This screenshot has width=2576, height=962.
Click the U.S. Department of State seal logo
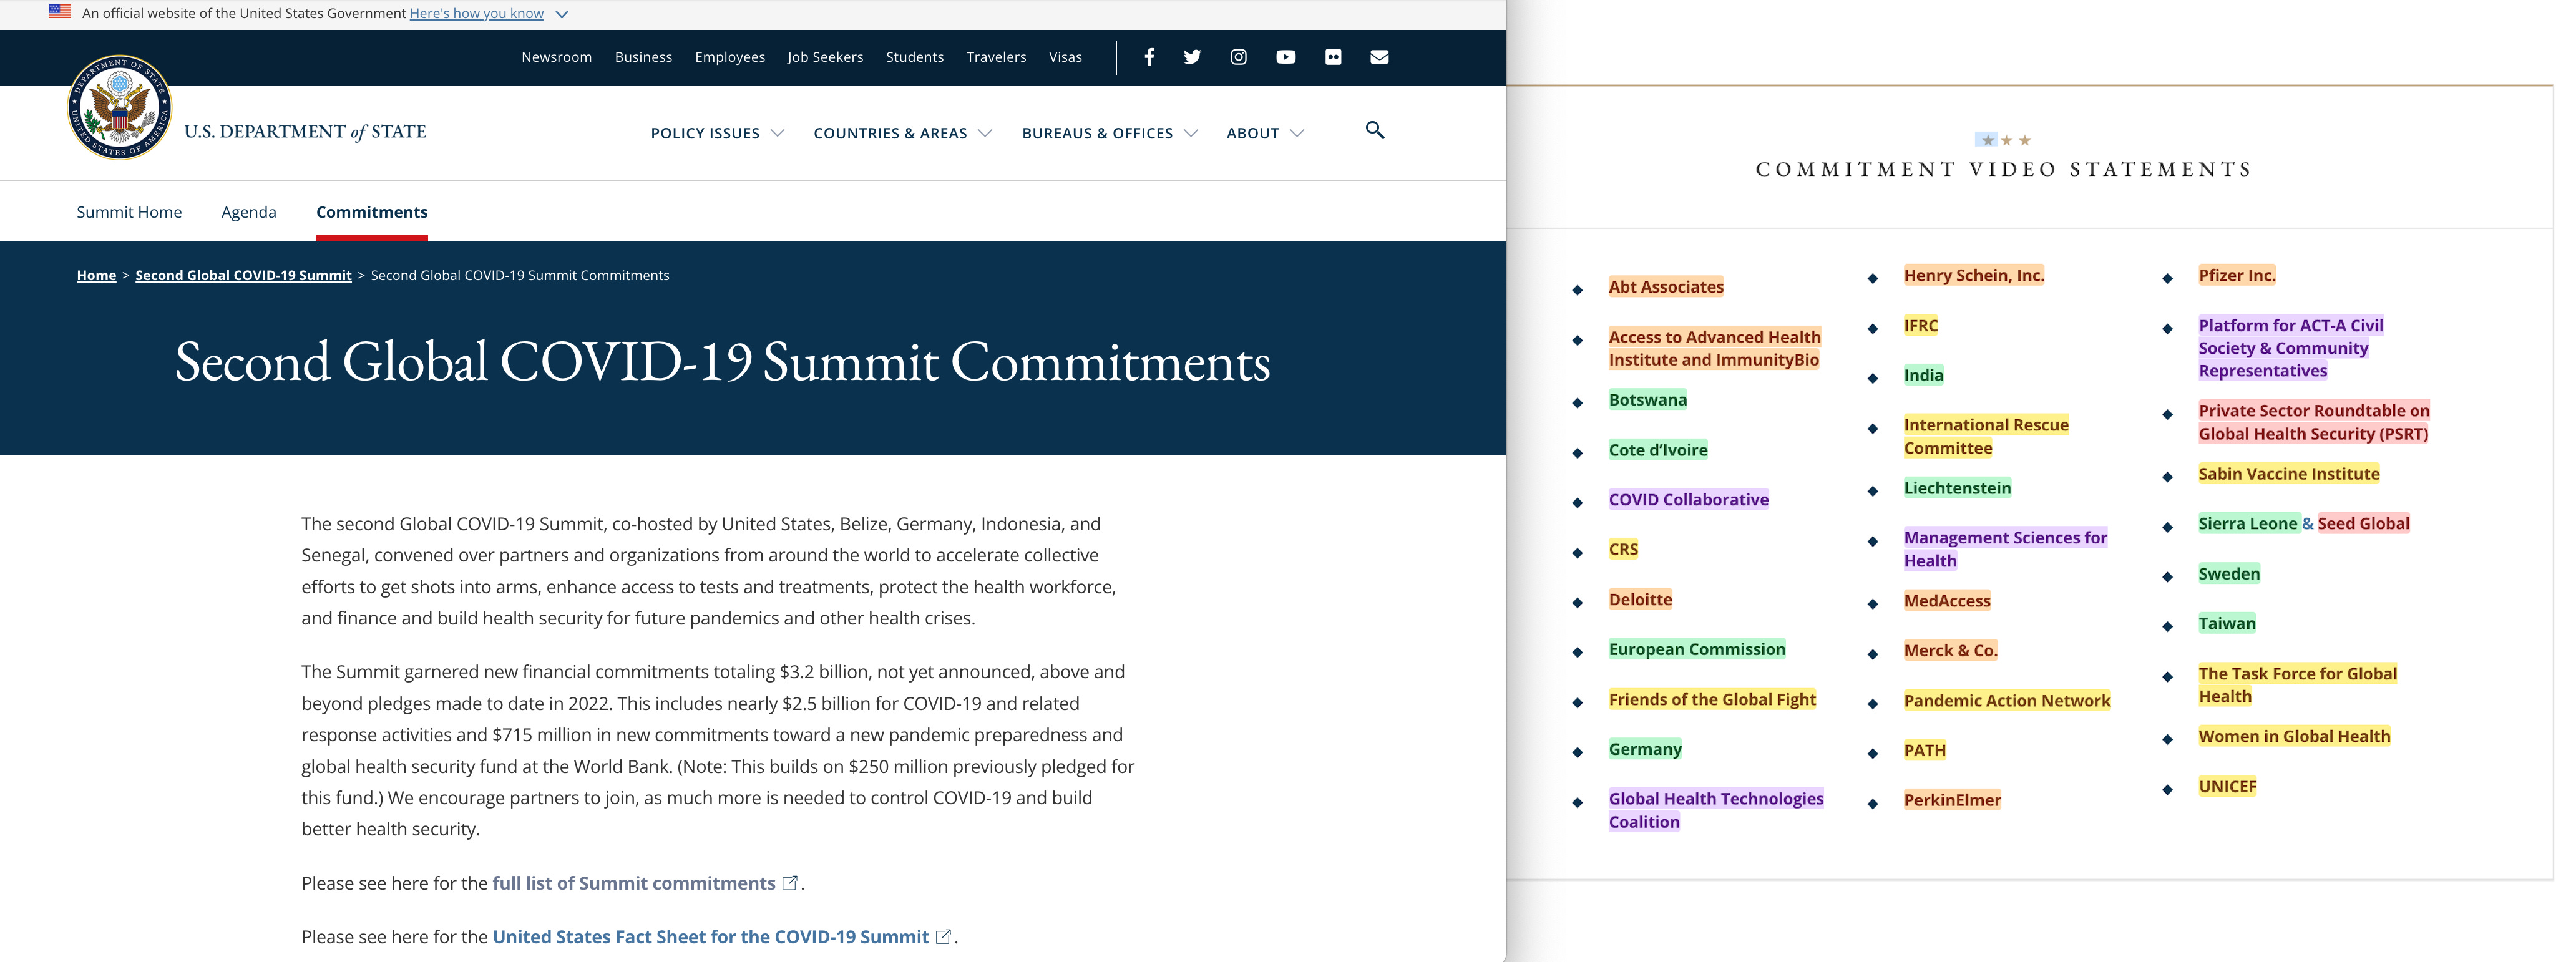click(x=119, y=107)
